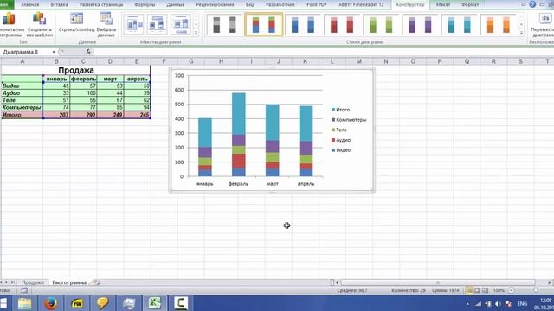
Task: Select column H header
Action: [x=222, y=61]
